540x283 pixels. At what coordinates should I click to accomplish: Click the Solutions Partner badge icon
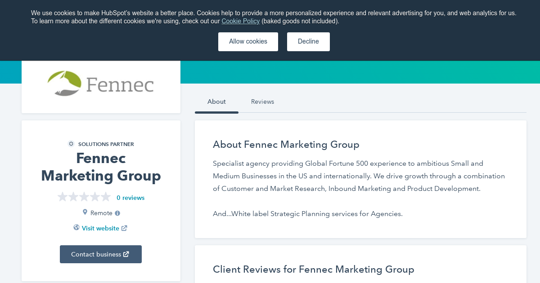(x=71, y=144)
